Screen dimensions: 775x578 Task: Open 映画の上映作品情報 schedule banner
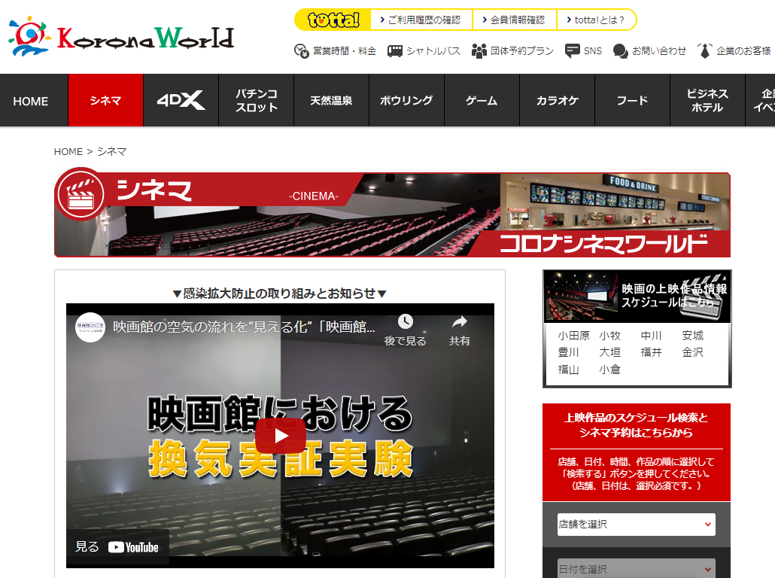tap(637, 297)
